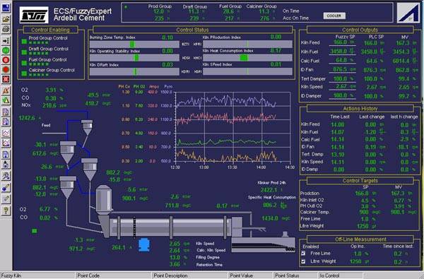Uncheck the Free Lime enabled checkbox

click(x=303, y=254)
